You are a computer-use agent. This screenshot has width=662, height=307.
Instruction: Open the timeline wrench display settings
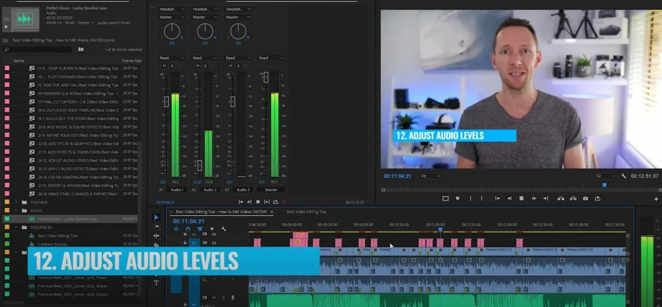tap(223, 229)
